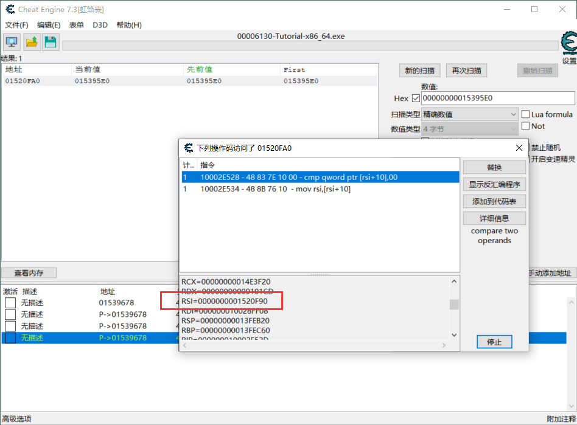Open the 数值类型 dropdown

click(470, 129)
